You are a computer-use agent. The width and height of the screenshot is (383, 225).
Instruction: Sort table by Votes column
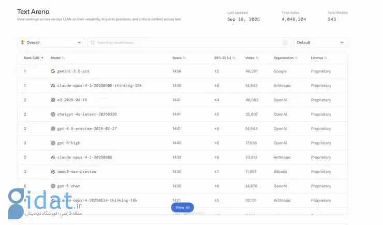pos(252,58)
